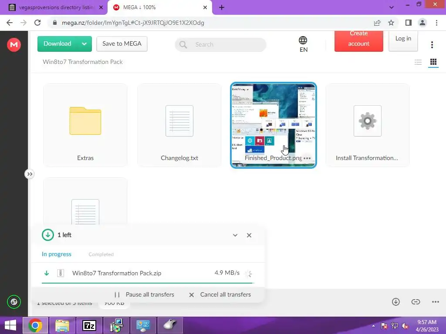446x334 pixels.
Task: Show hidden system tray icons
Action: pyautogui.click(x=373, y=325)
